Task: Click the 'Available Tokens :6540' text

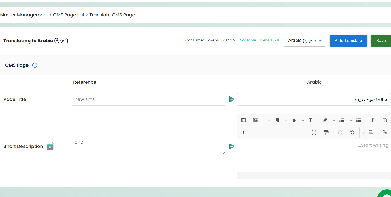Action: point(260,40)
